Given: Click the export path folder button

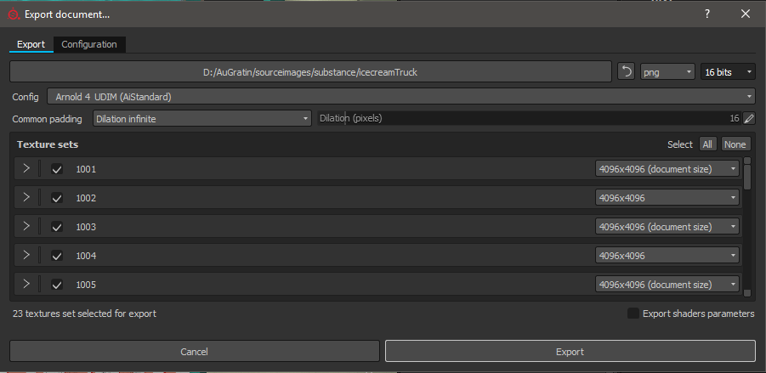Looking at the screenshot, I should (x=310, y=71).
